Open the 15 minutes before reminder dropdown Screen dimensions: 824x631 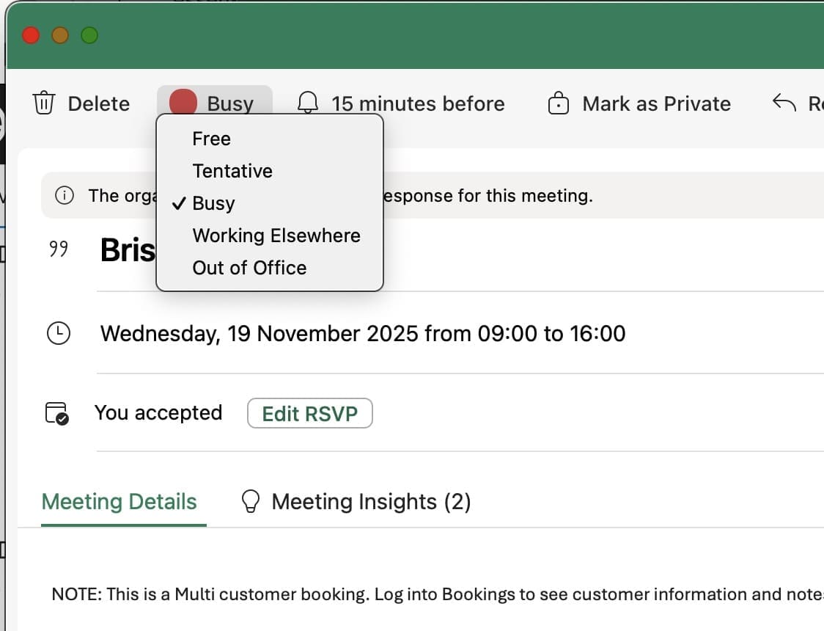click(x=417, y=103)
